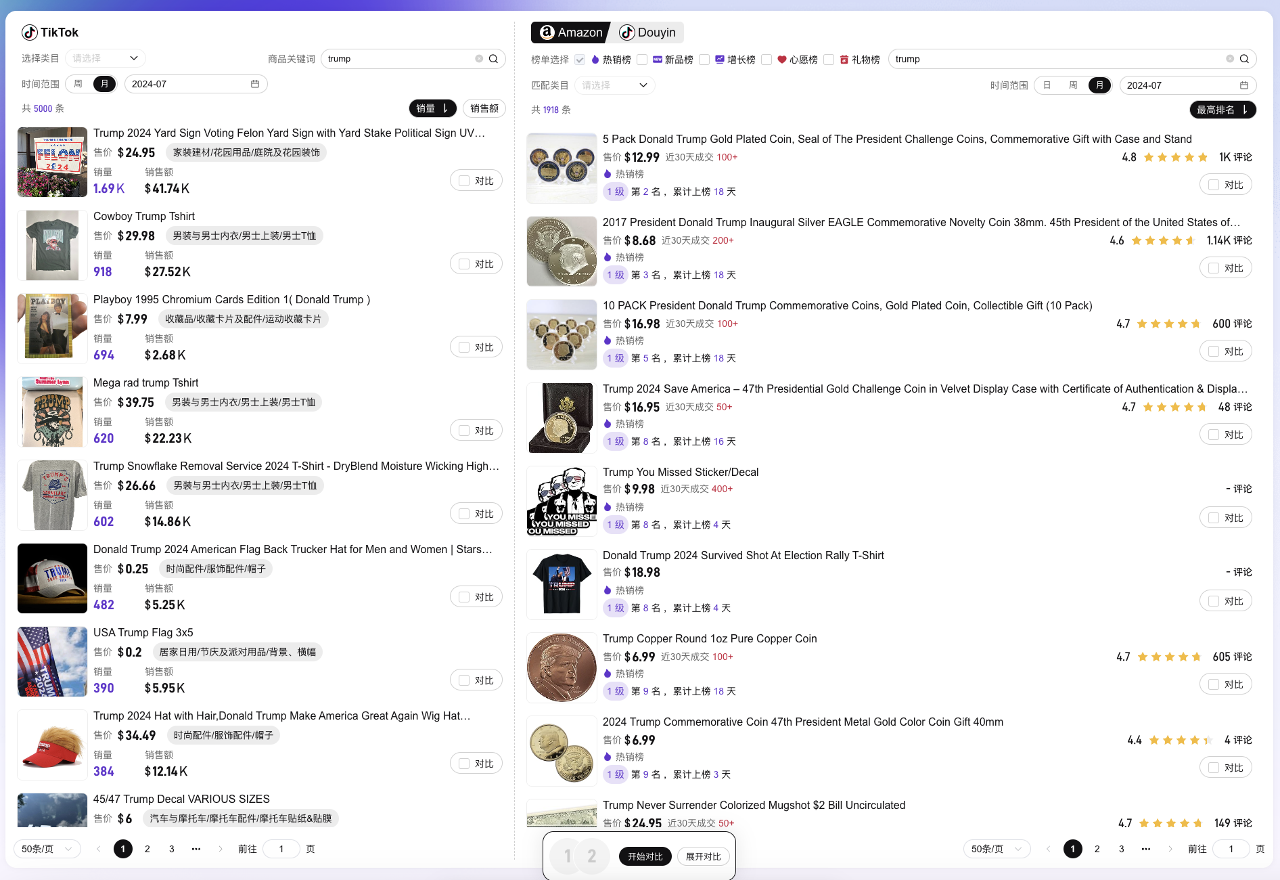Tick 对比 checkbox for Cowboy Trump Tshirt
This screenshot has width=1280, height=880.
[x=464, y=264]
